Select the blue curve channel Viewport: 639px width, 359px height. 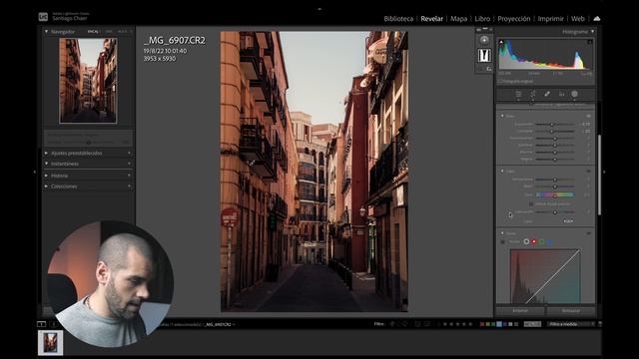[549, 241]
